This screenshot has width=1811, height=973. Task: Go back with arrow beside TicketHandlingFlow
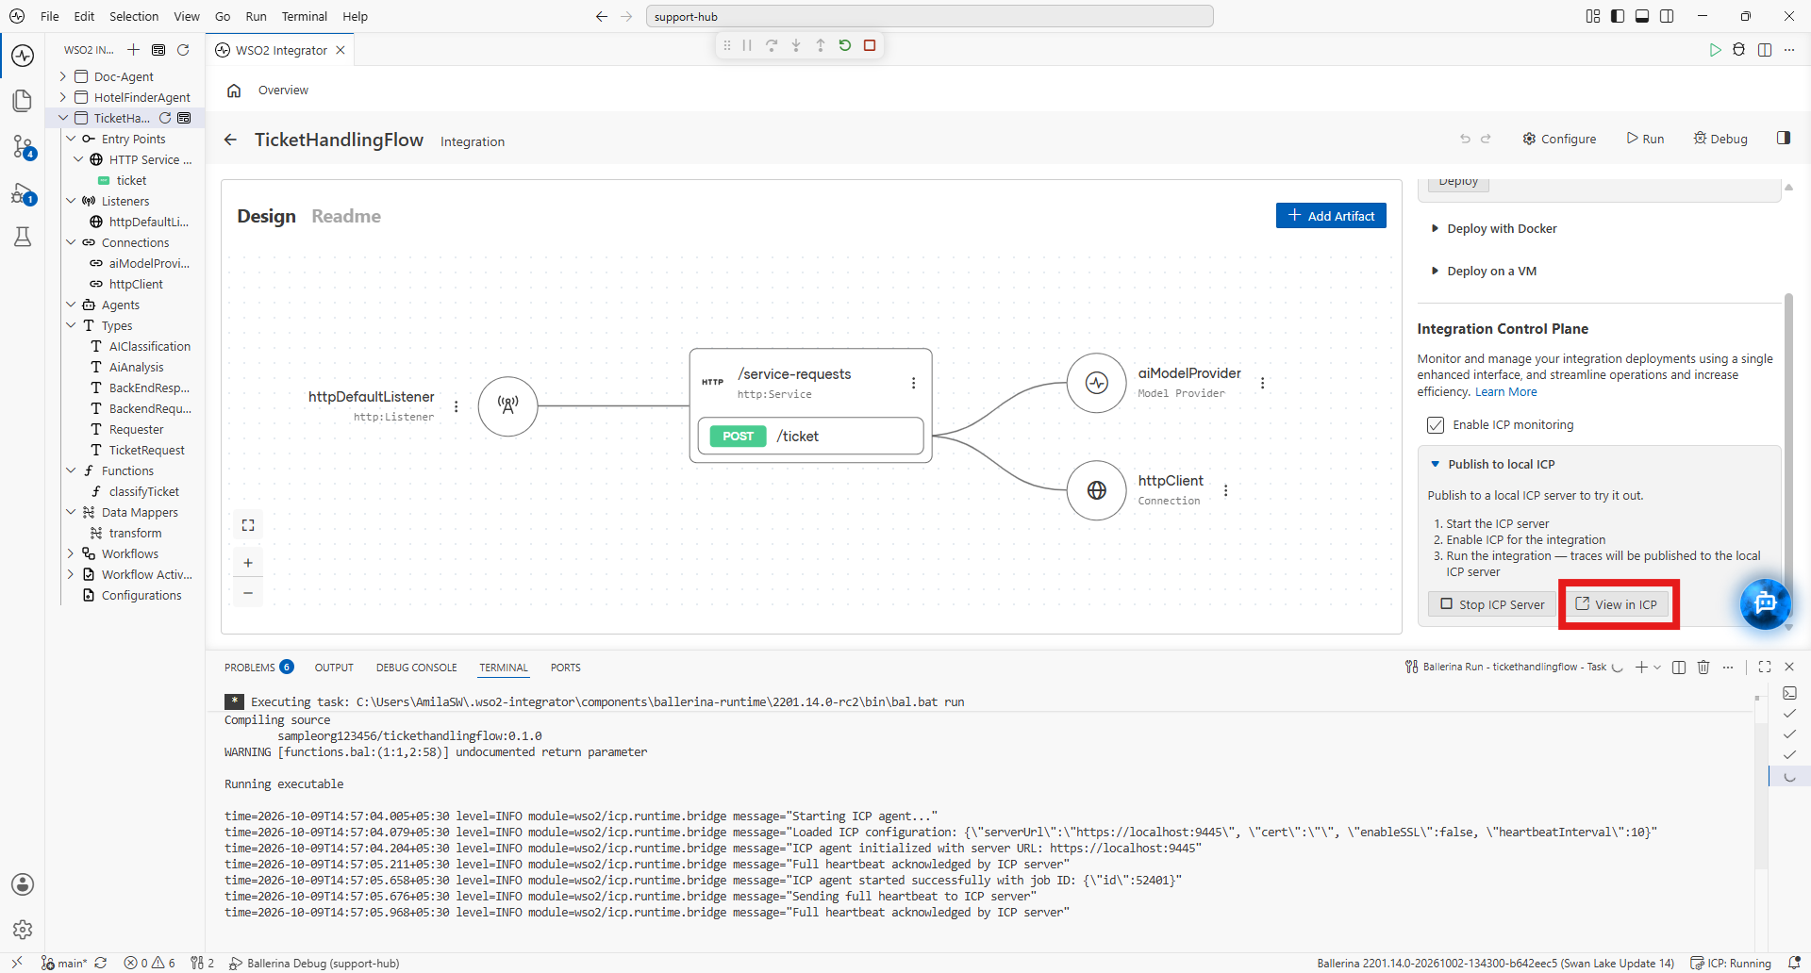click(x=230, y=140)
